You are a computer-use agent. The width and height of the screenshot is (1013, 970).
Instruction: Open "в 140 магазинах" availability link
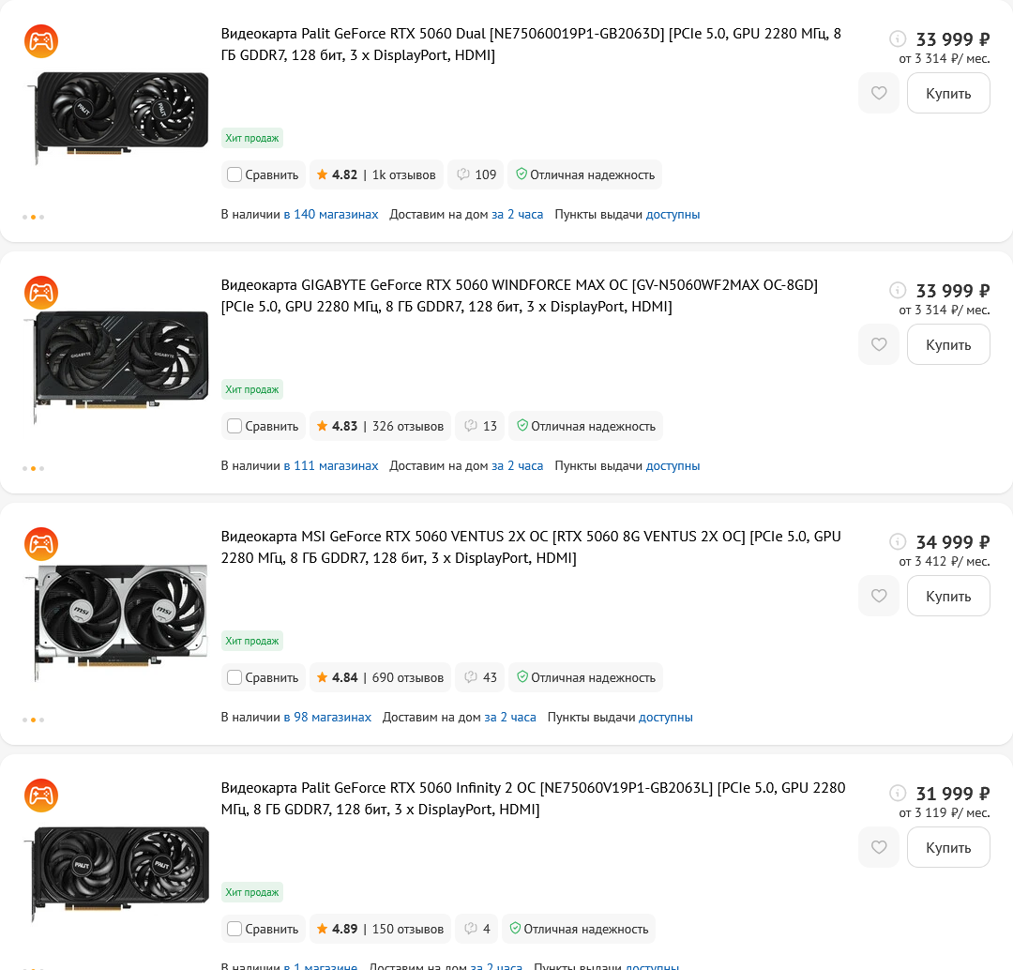tap(331, 214)
